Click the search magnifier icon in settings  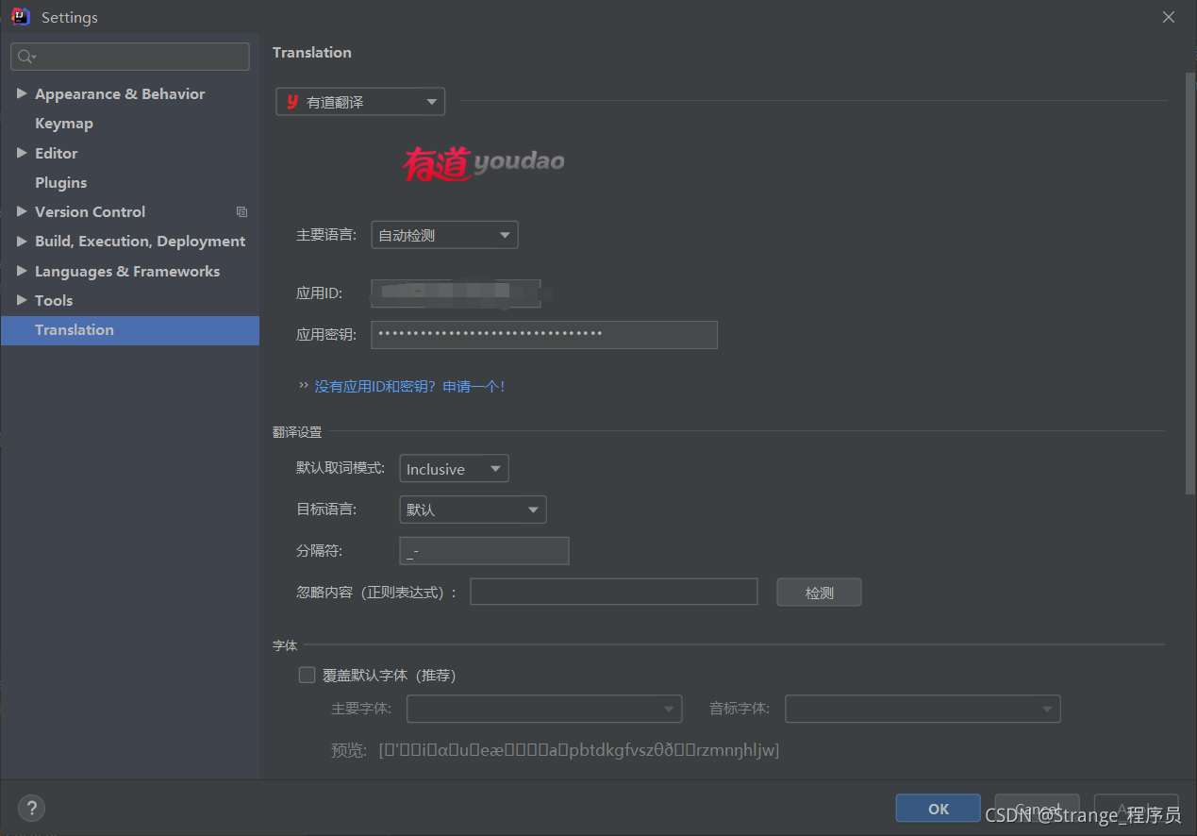pos(26,57)
